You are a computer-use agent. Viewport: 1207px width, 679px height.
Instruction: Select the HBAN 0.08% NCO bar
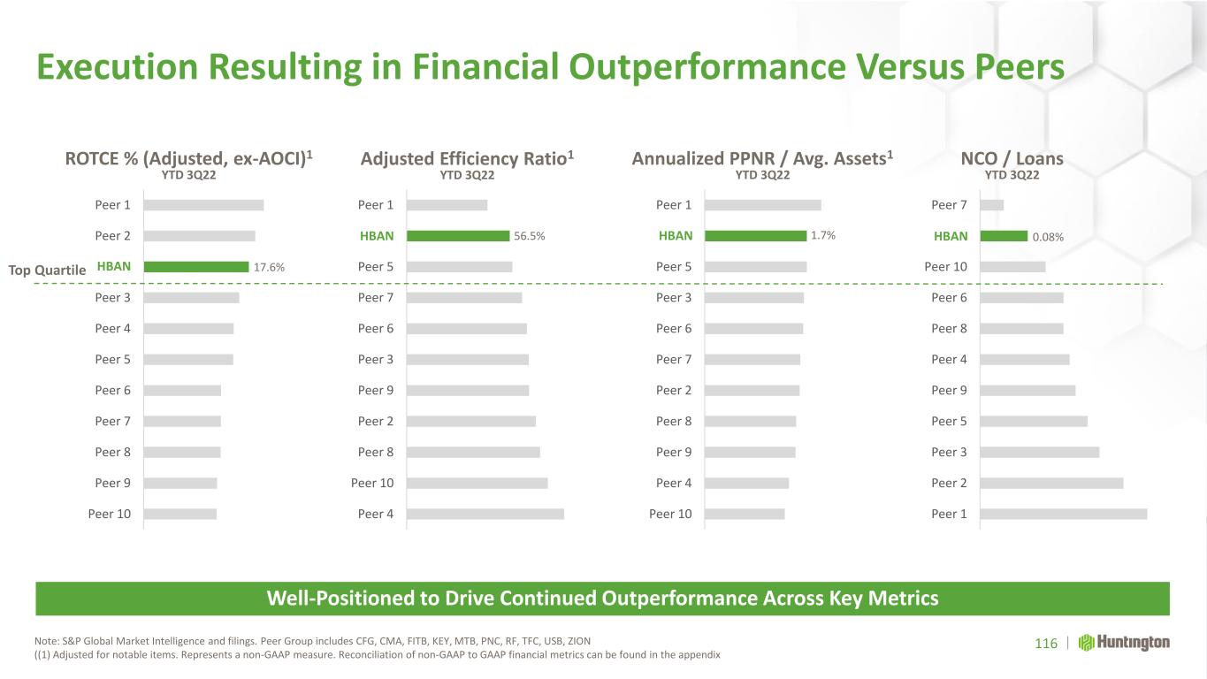(x=1004, y=236)
